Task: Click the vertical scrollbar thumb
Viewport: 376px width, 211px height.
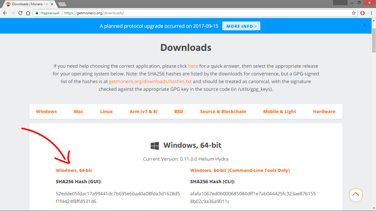Action: pos(374,40)
